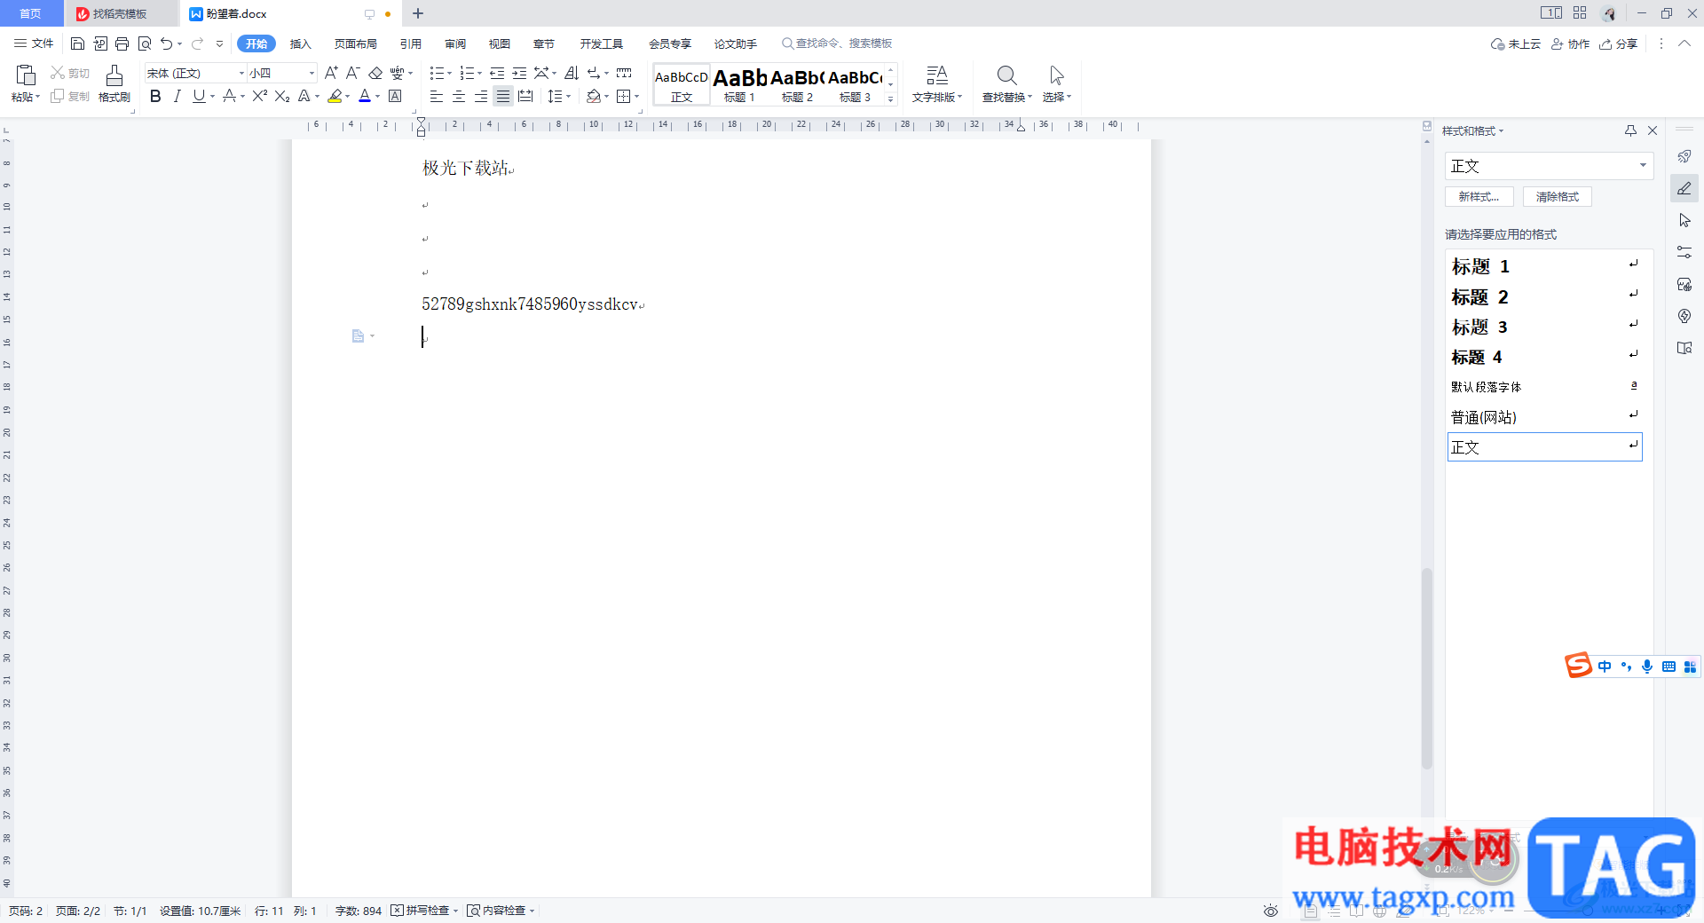Screen dimensions: 1704x923
Task: Click the pencil styles icon in right sidebar
Action: (1684, 188)
